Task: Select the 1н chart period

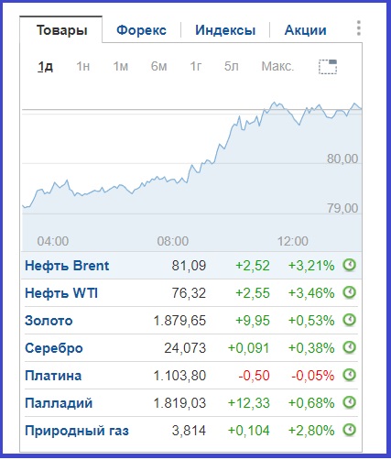Action: point(82,66)
